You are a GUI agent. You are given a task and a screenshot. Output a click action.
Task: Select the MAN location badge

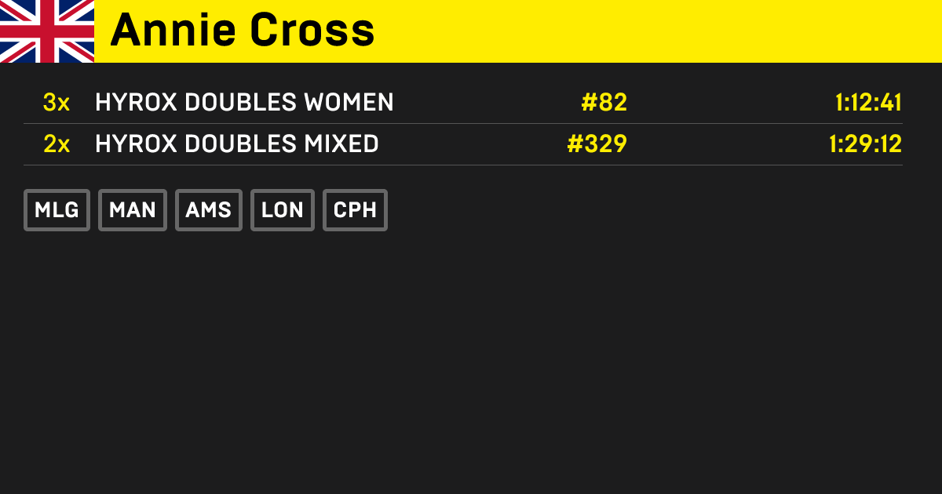tap(132, 209)
